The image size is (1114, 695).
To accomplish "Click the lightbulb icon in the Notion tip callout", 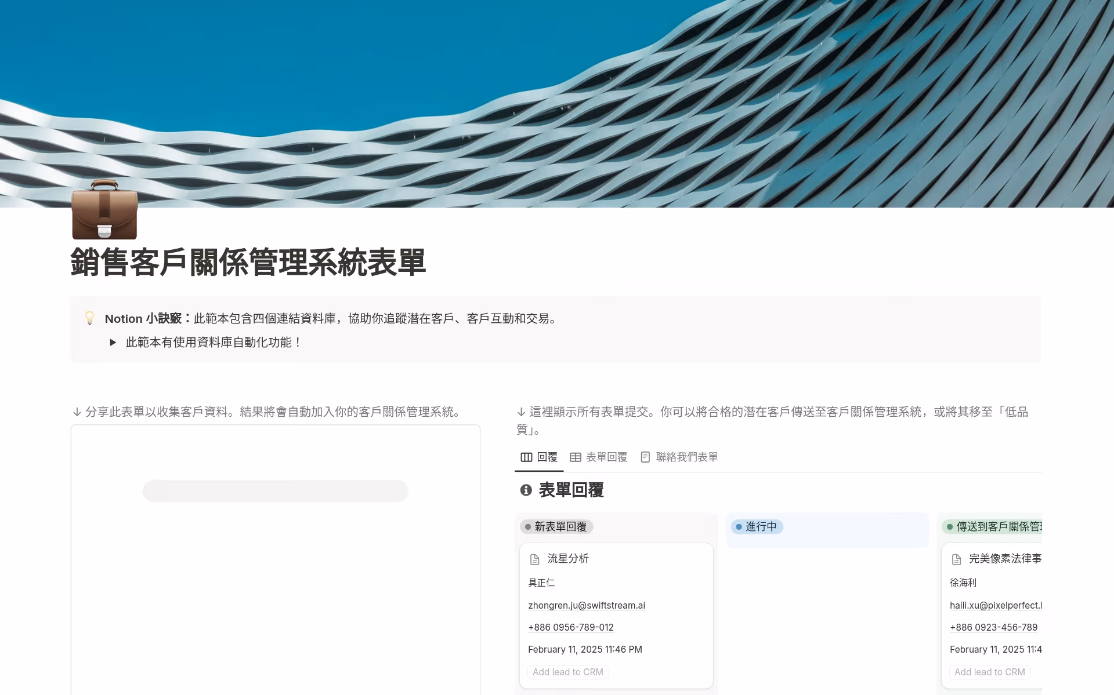I will click(x=89, y=318).
